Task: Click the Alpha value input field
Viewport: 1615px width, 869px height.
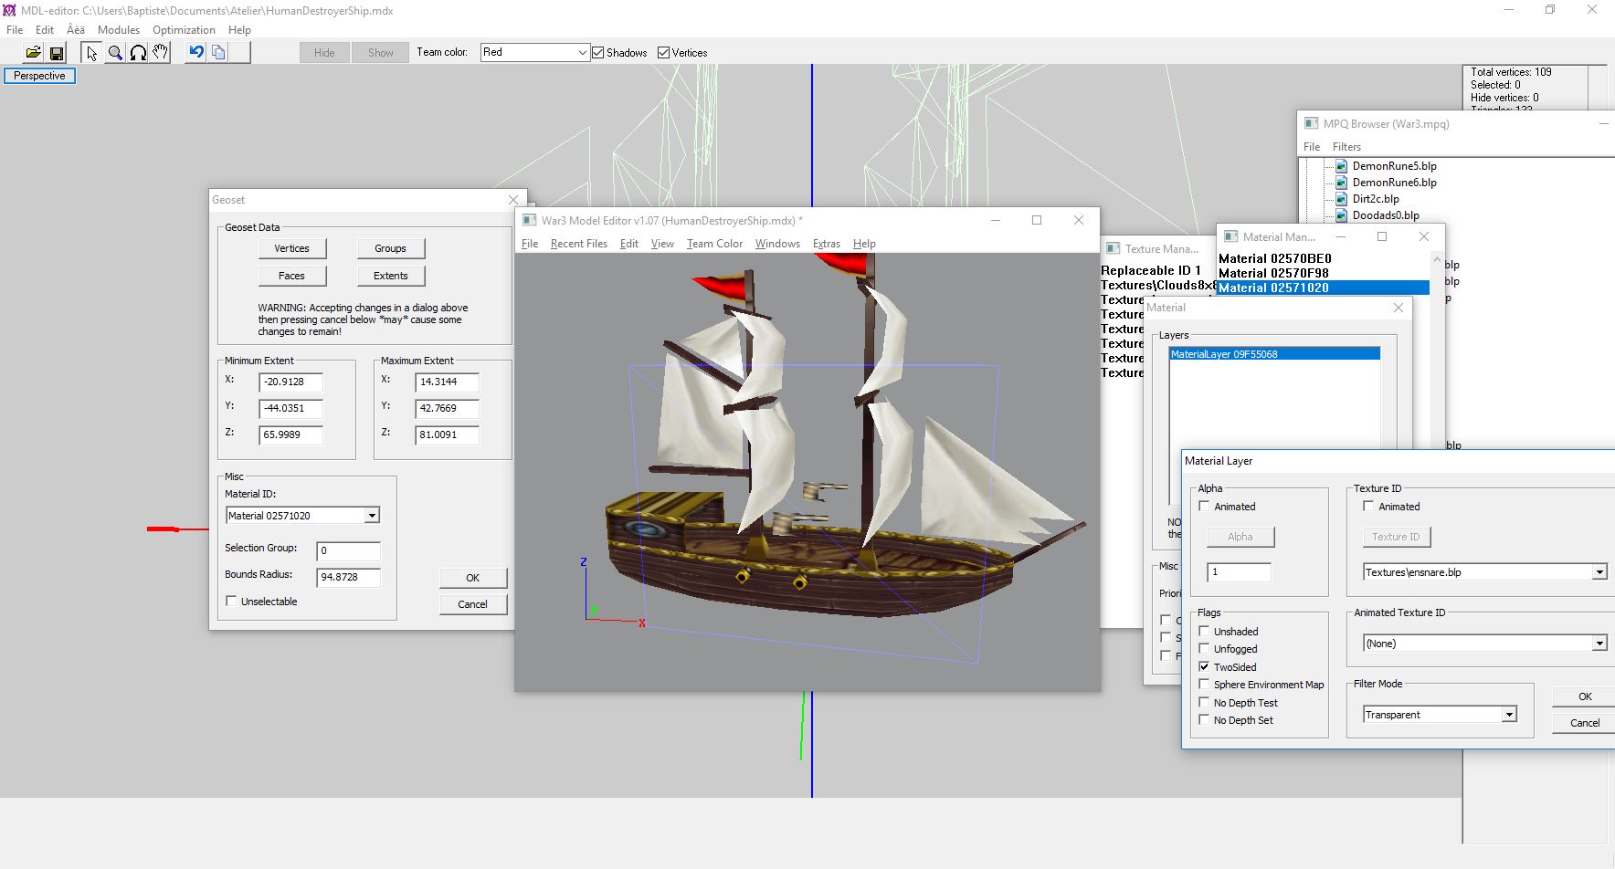Action: pyautogui.click(x=1239, y=572)
